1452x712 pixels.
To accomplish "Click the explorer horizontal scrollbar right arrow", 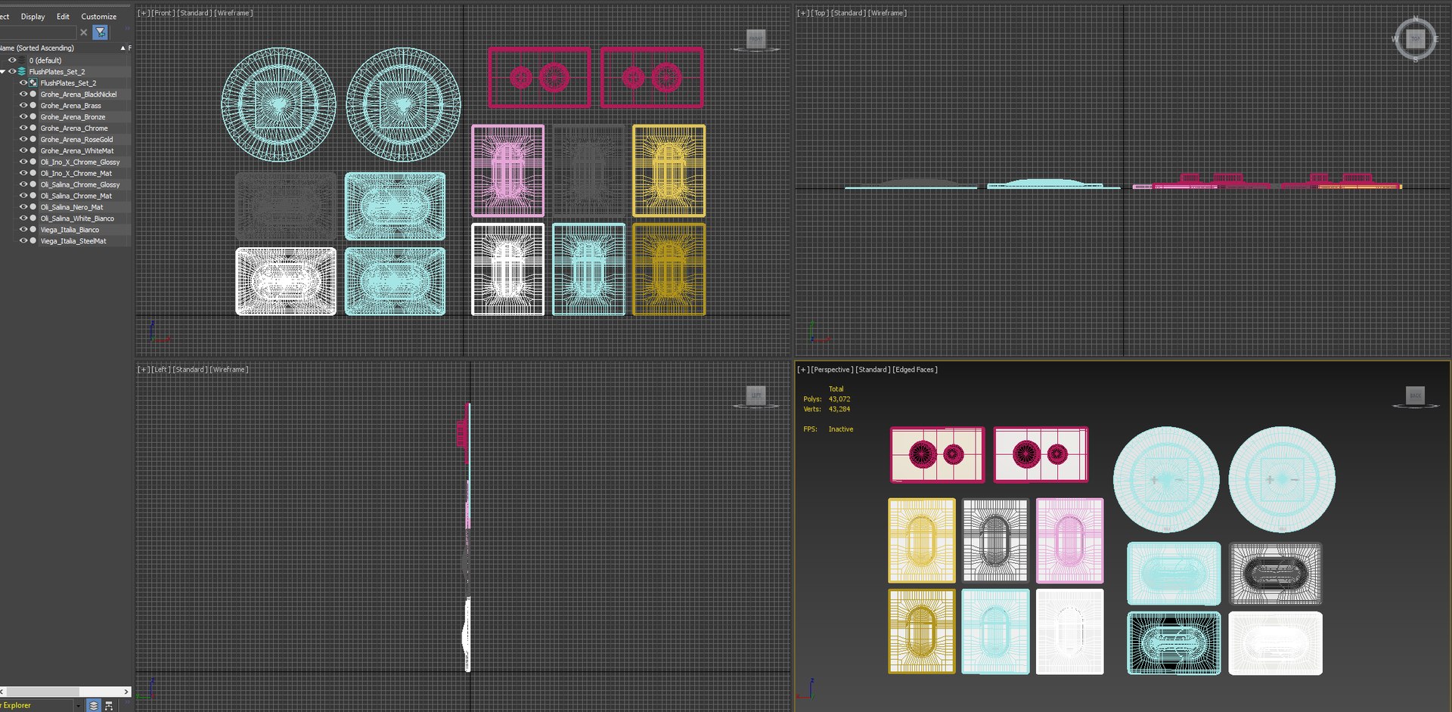I will (x=126, y=692).
